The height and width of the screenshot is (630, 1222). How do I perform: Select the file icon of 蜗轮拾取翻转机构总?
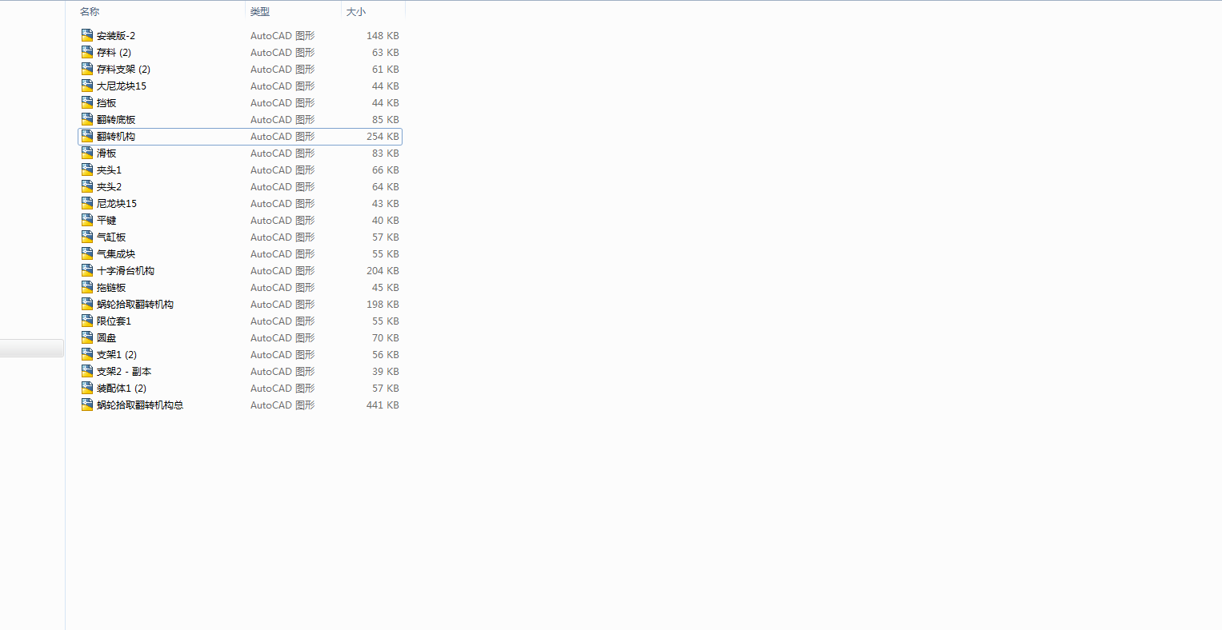tap(87, 405)
